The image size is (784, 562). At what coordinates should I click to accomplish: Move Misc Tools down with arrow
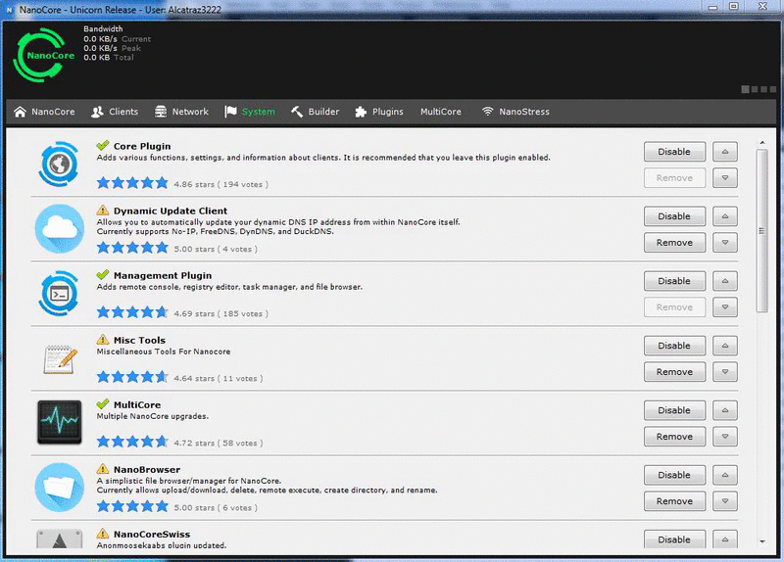pos(725,372)
